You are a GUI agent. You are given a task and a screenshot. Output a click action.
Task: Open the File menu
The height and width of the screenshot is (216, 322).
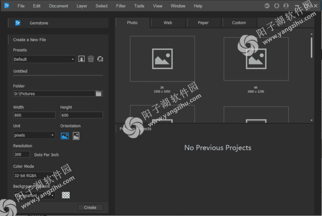(x=21, y=6)
